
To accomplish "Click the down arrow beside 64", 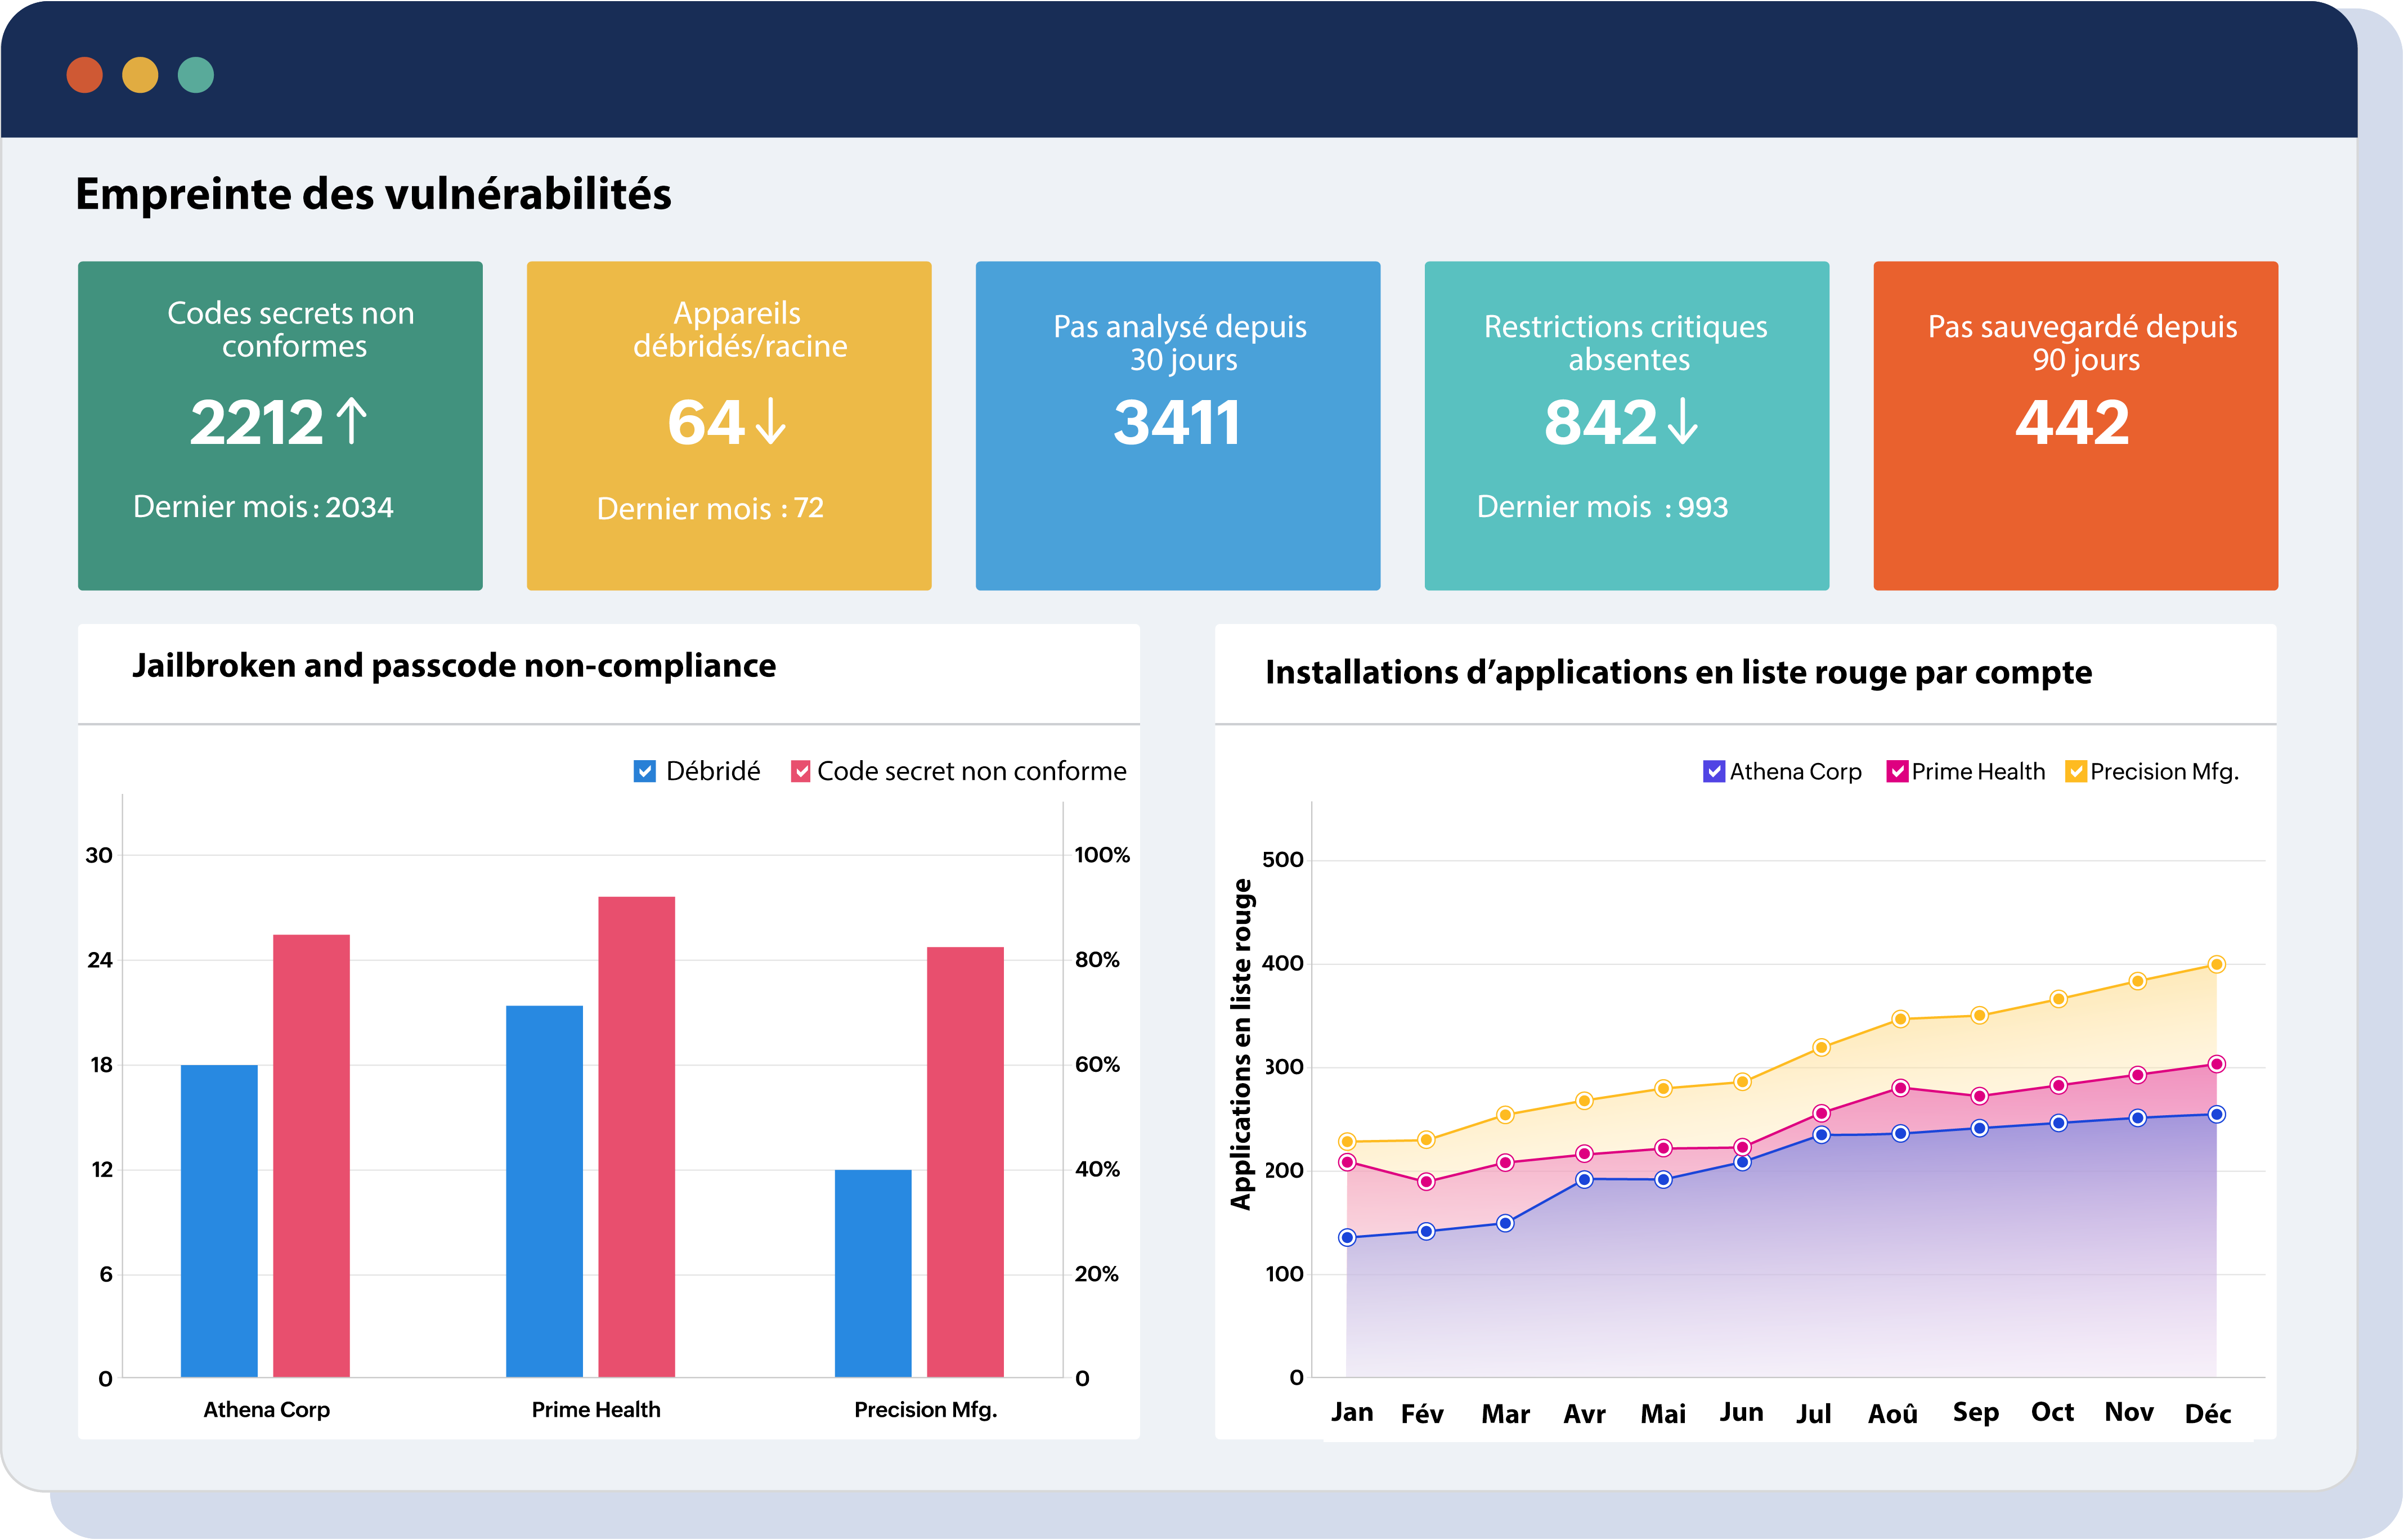I will 770,421.
